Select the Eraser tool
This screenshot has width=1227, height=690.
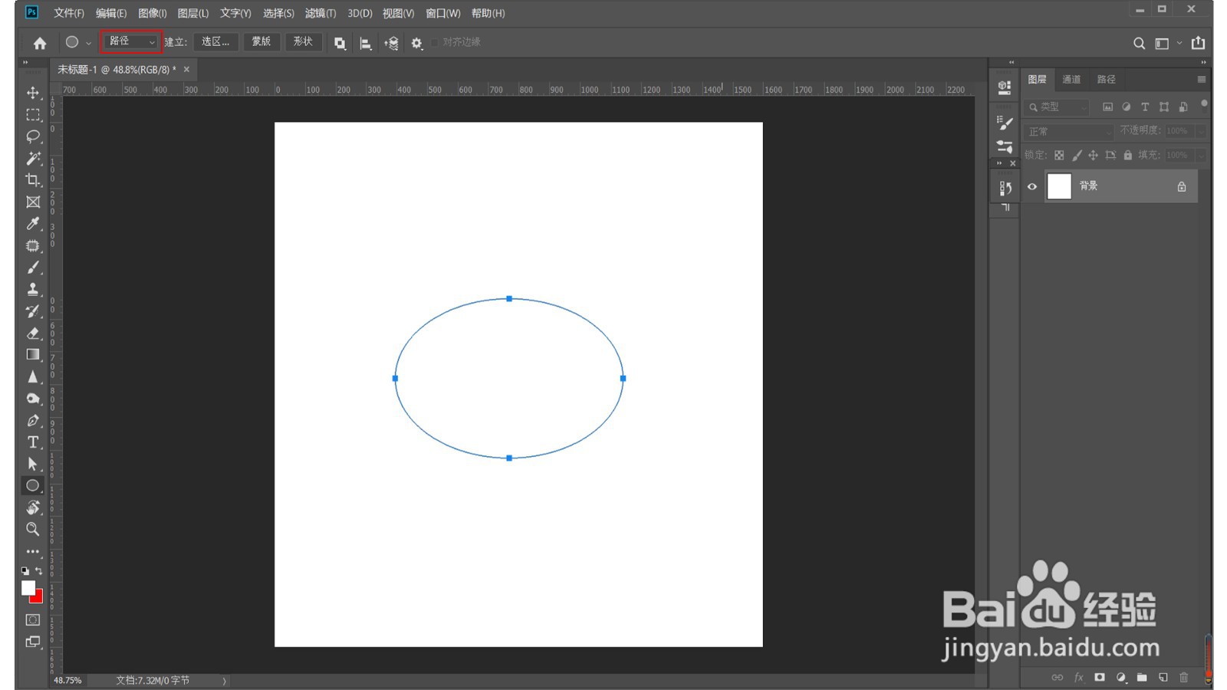(x=33, y=333)
